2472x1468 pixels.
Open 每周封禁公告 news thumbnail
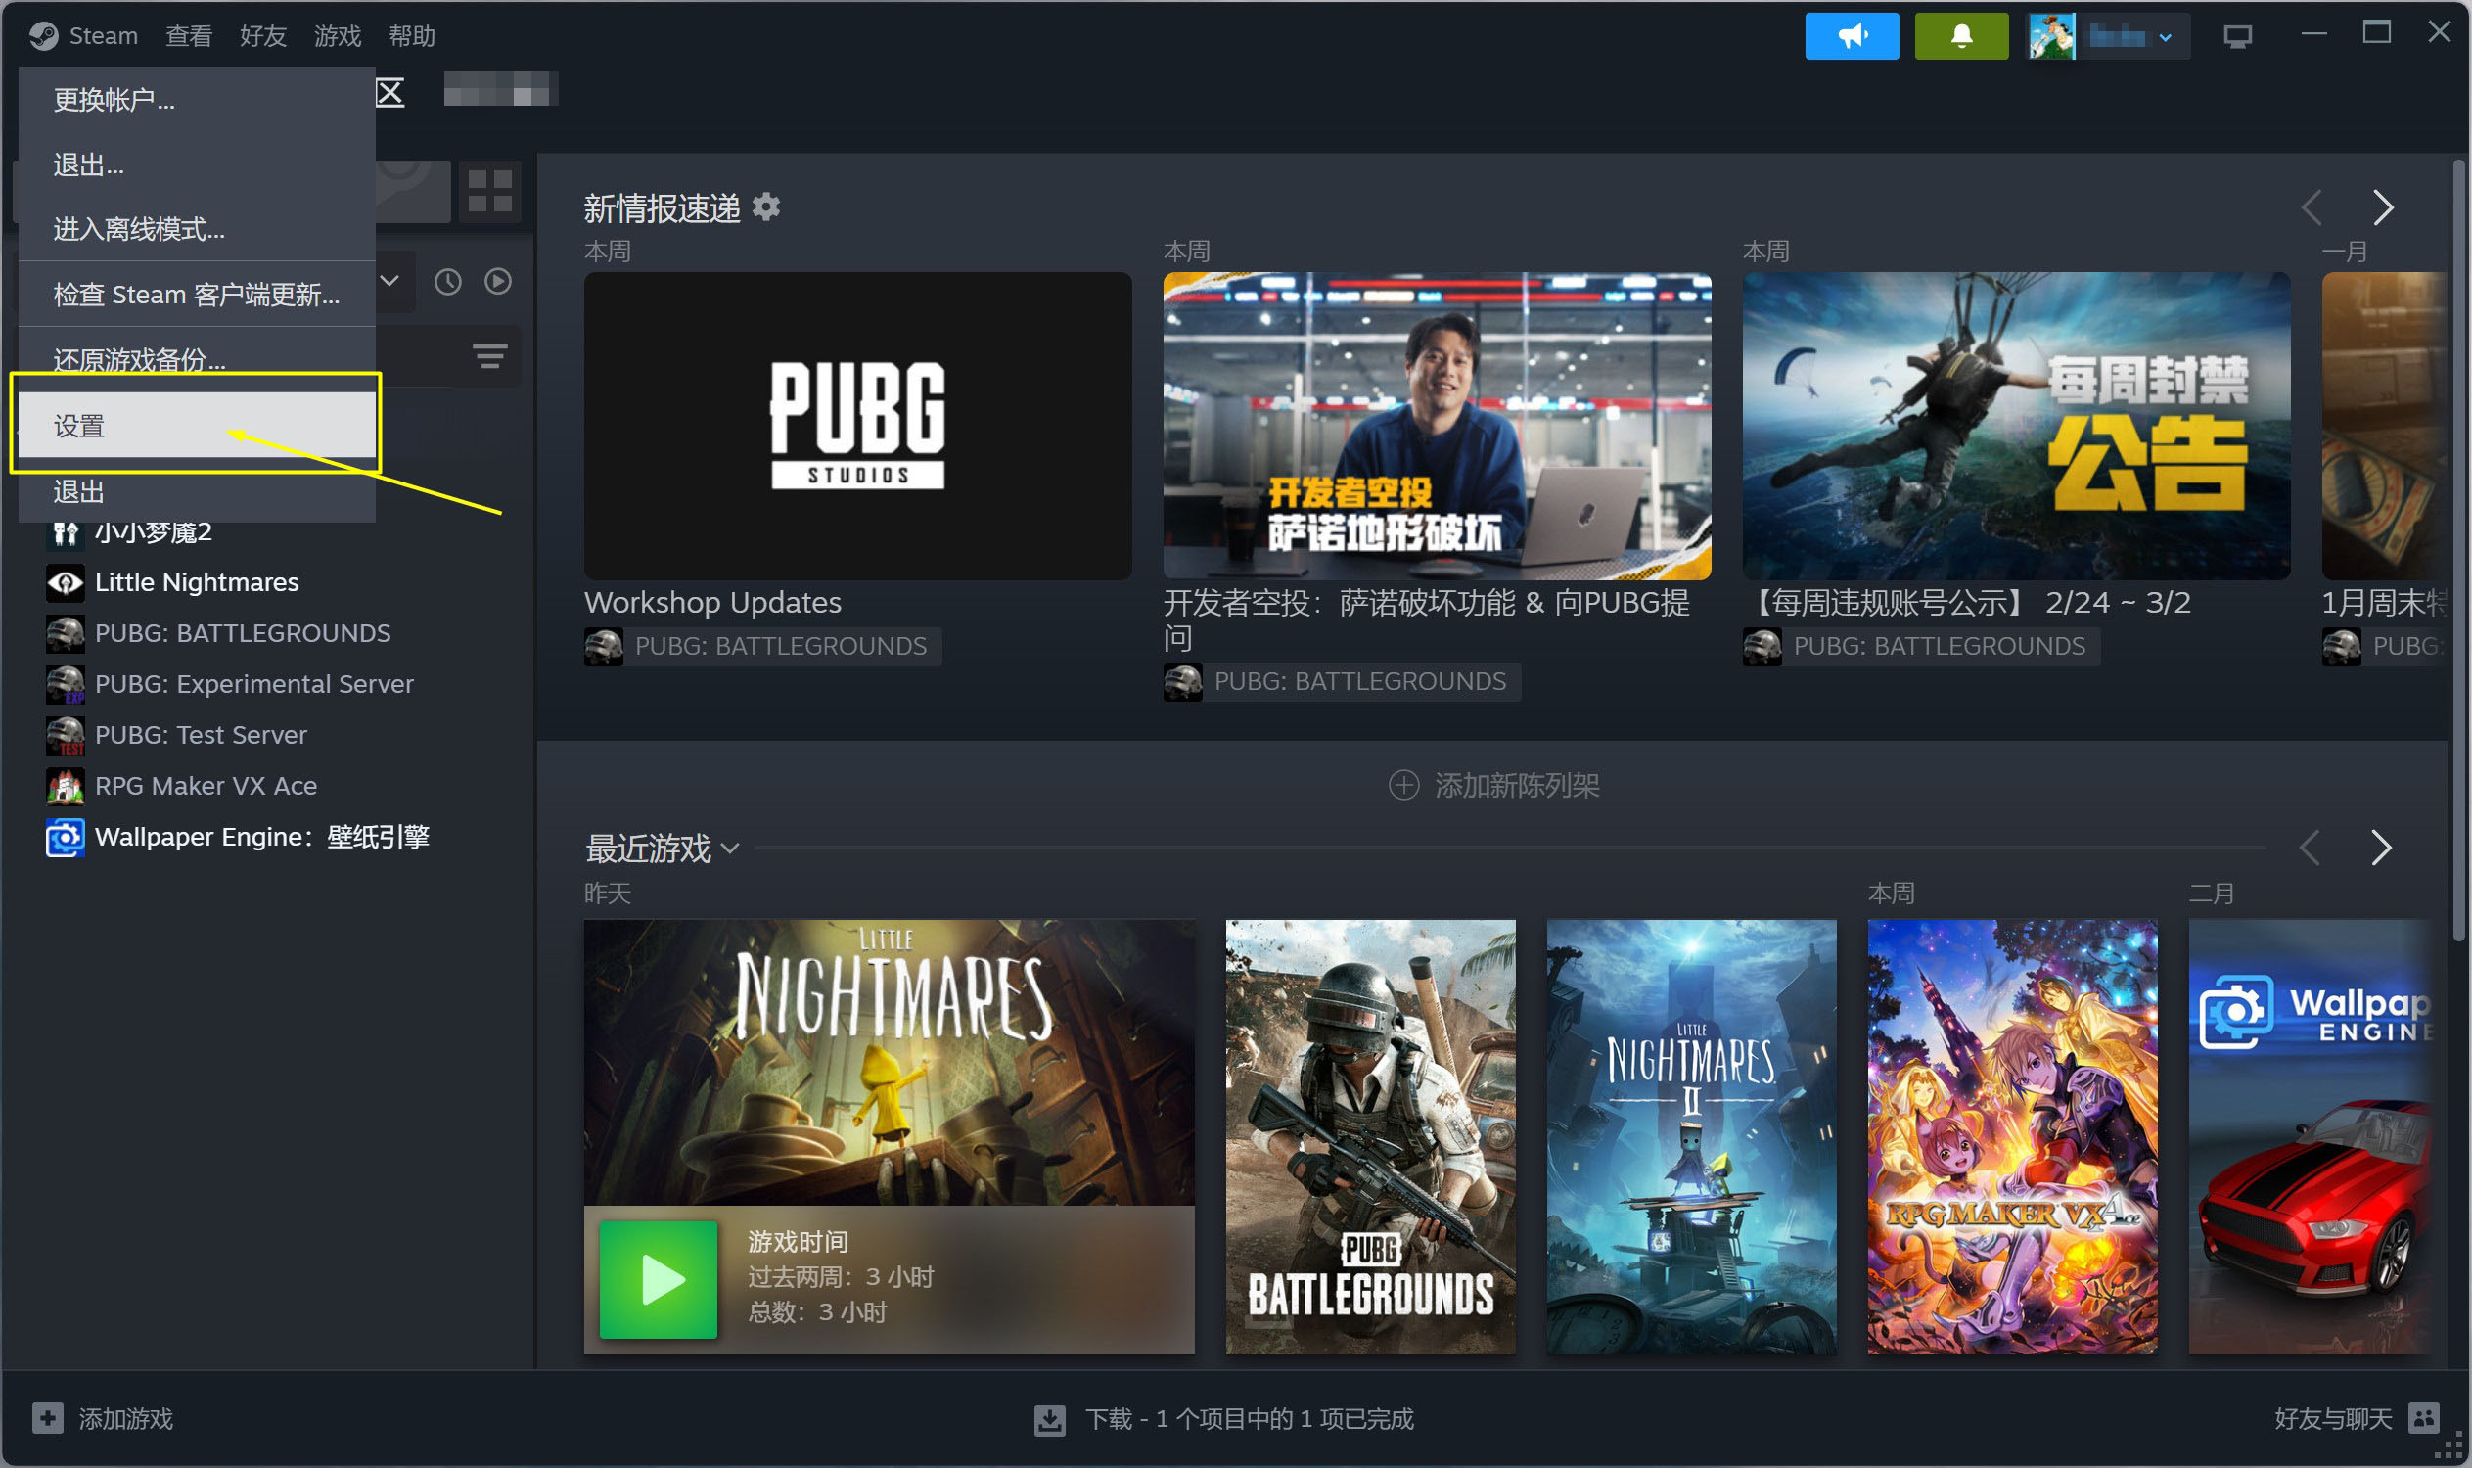(x=2016, y=426)
